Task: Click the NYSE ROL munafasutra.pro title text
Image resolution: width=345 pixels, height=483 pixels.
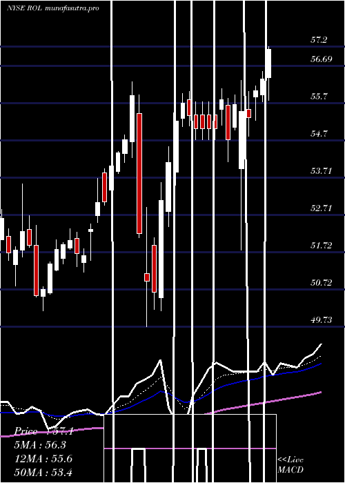Action: click(x=53, y=8)
